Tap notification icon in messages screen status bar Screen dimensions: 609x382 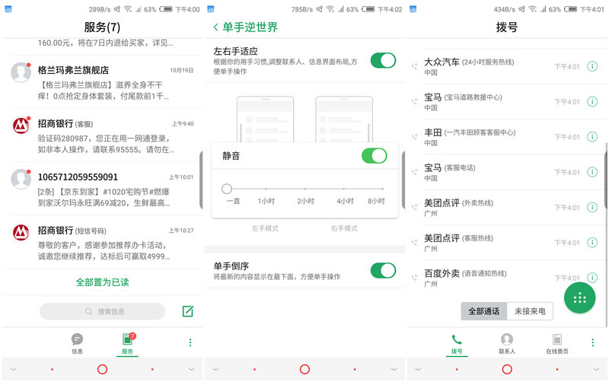point(8,9)
